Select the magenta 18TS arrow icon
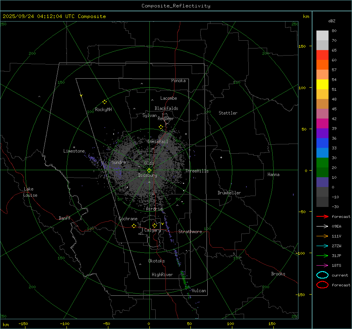The height and width of the screenshot is (329, 352). click(x=322, y=265)
